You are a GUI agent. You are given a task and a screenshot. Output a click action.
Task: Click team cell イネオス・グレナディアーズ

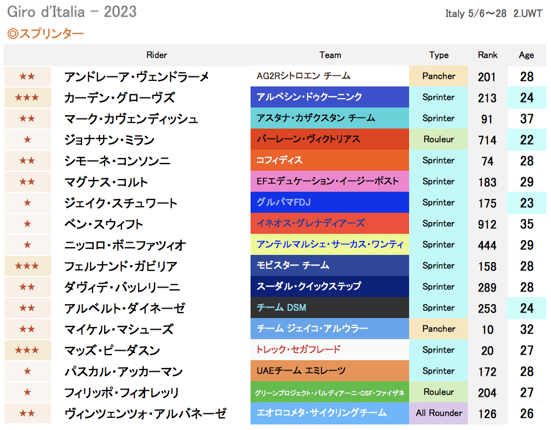pyautogui.click(x=330, y=223)
